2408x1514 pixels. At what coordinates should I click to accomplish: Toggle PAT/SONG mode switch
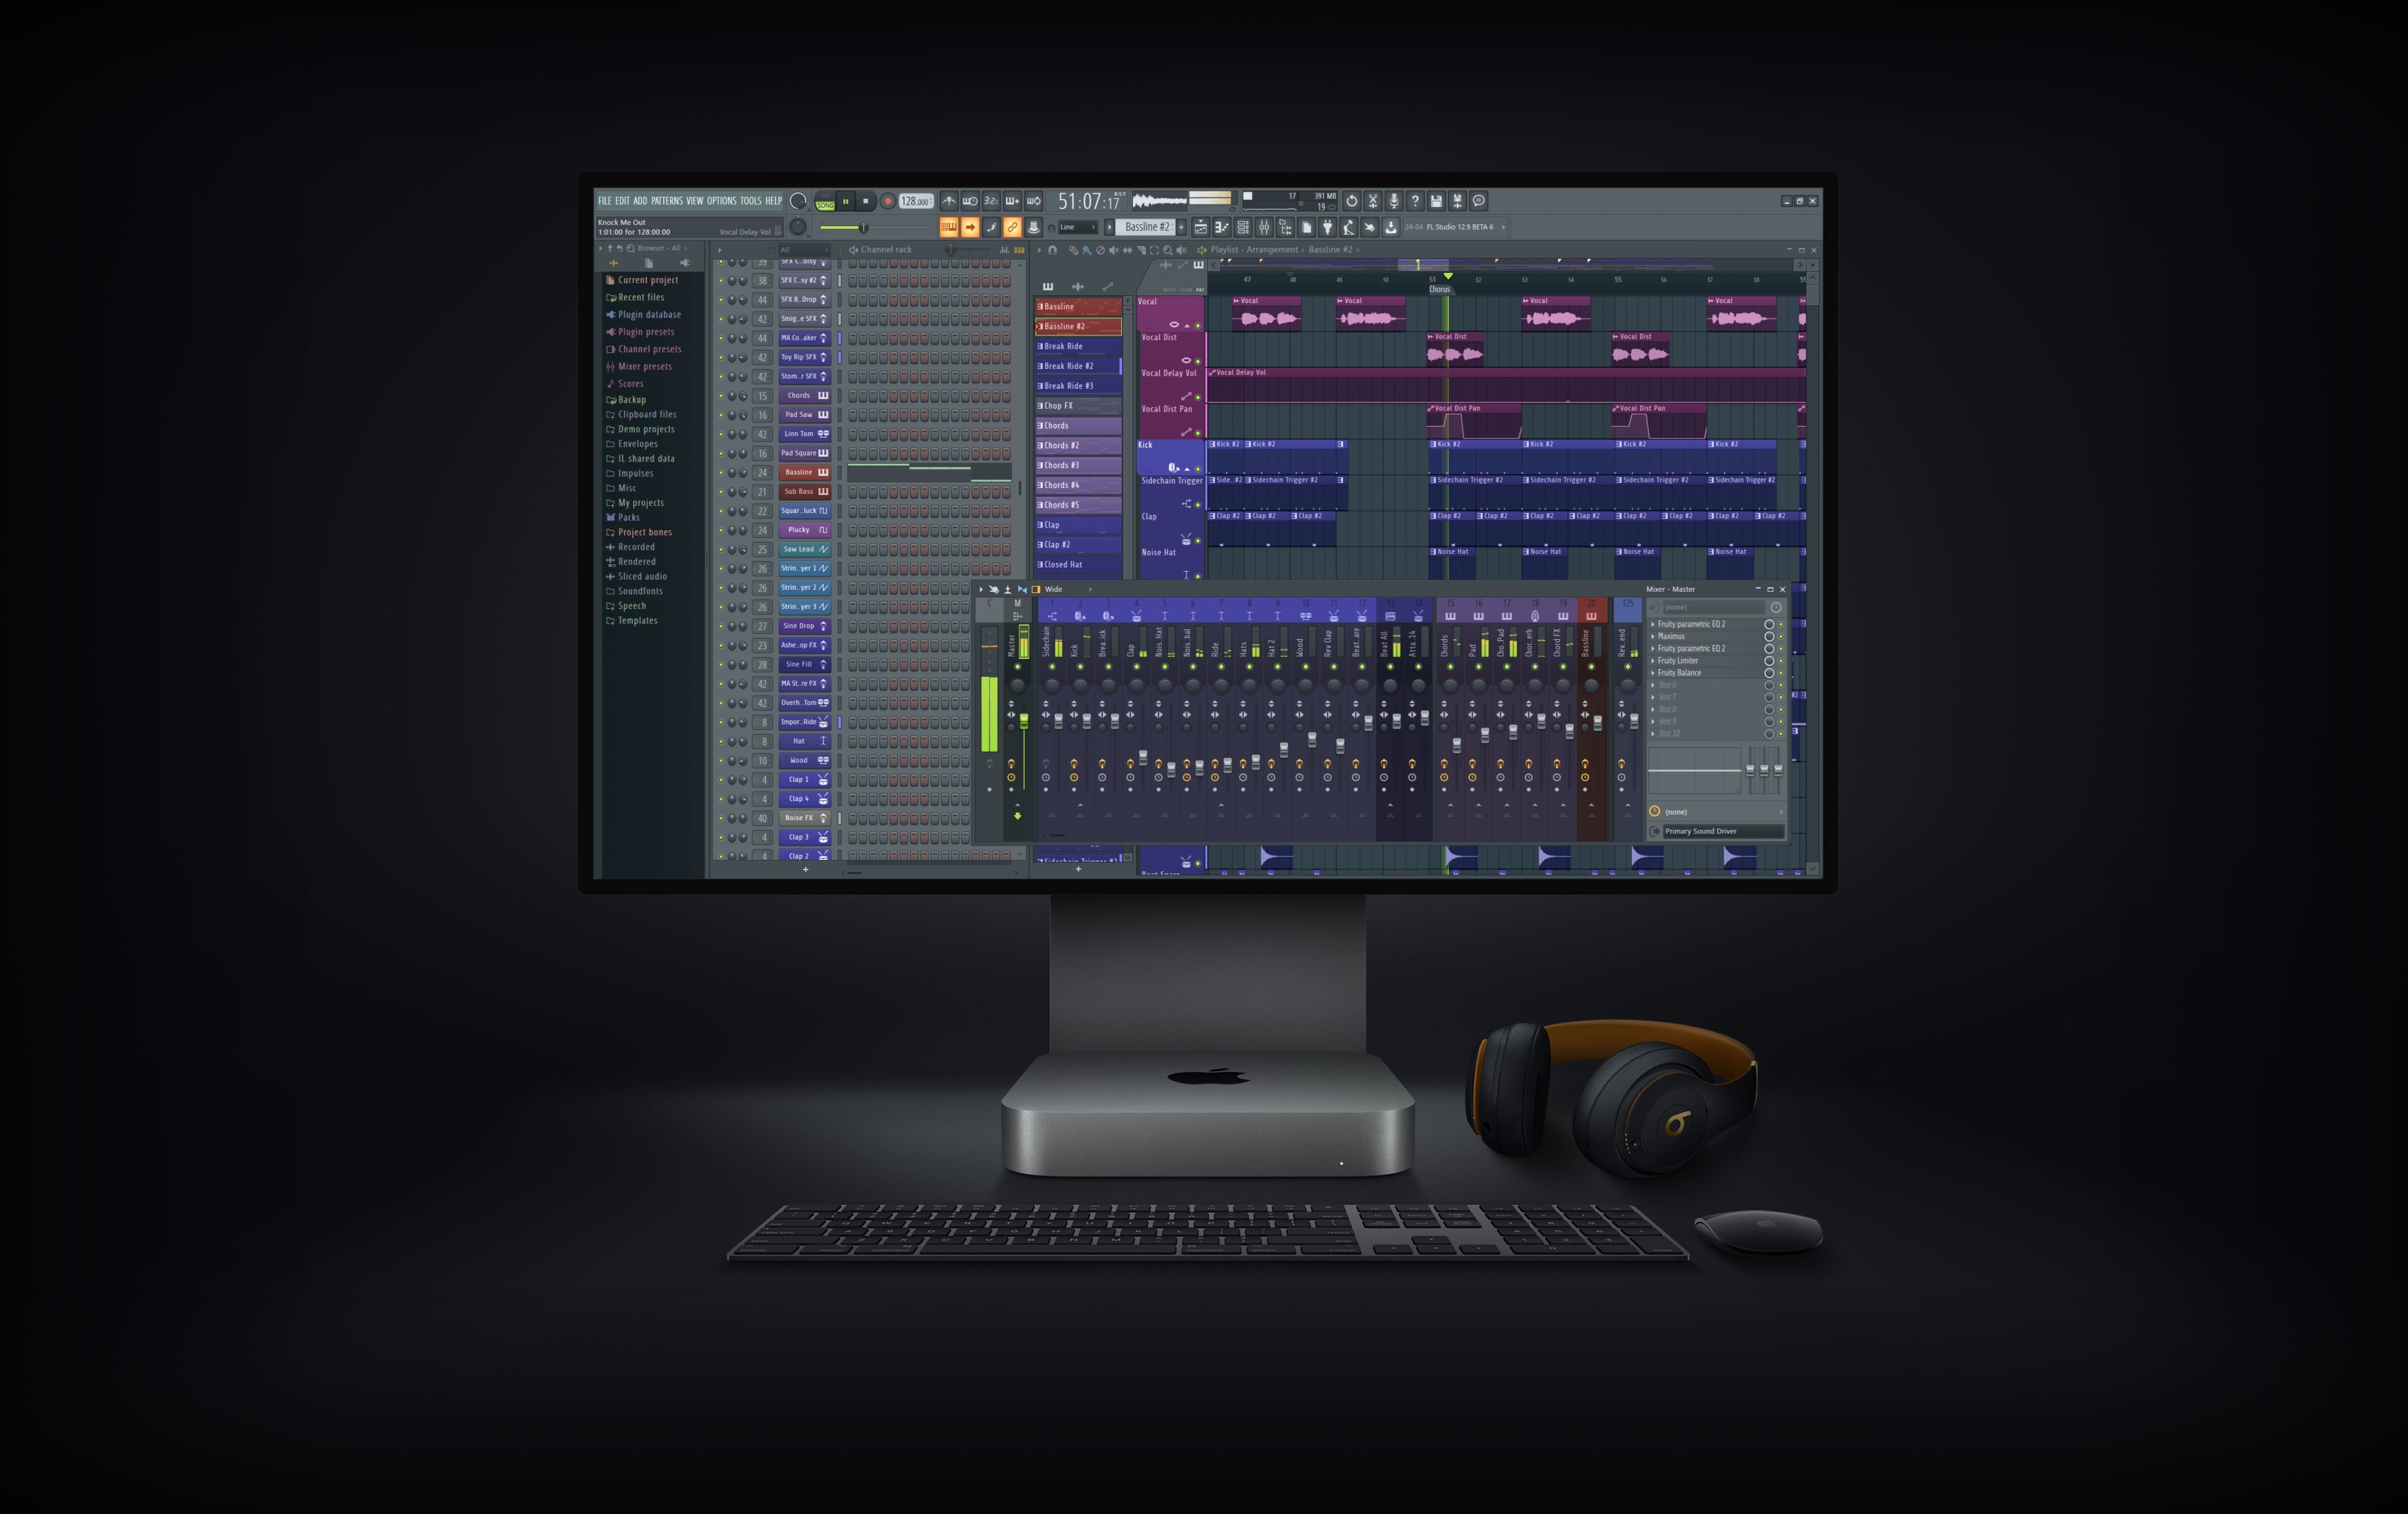825,201
